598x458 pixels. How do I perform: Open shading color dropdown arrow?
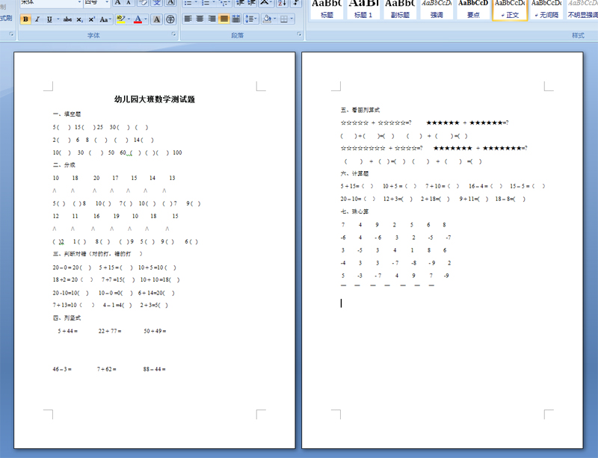pos(274,19)
